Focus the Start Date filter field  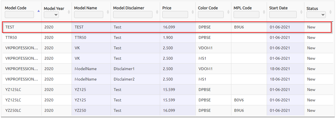pyautogui.click(x=283, y=15)
